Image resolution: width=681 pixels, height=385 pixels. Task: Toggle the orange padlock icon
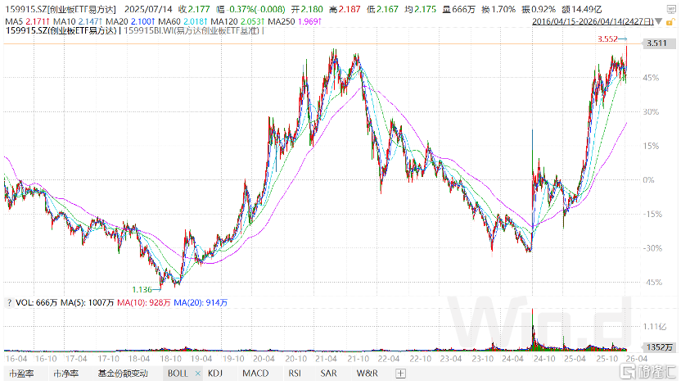pyautogui.click(x=671, y=22)
